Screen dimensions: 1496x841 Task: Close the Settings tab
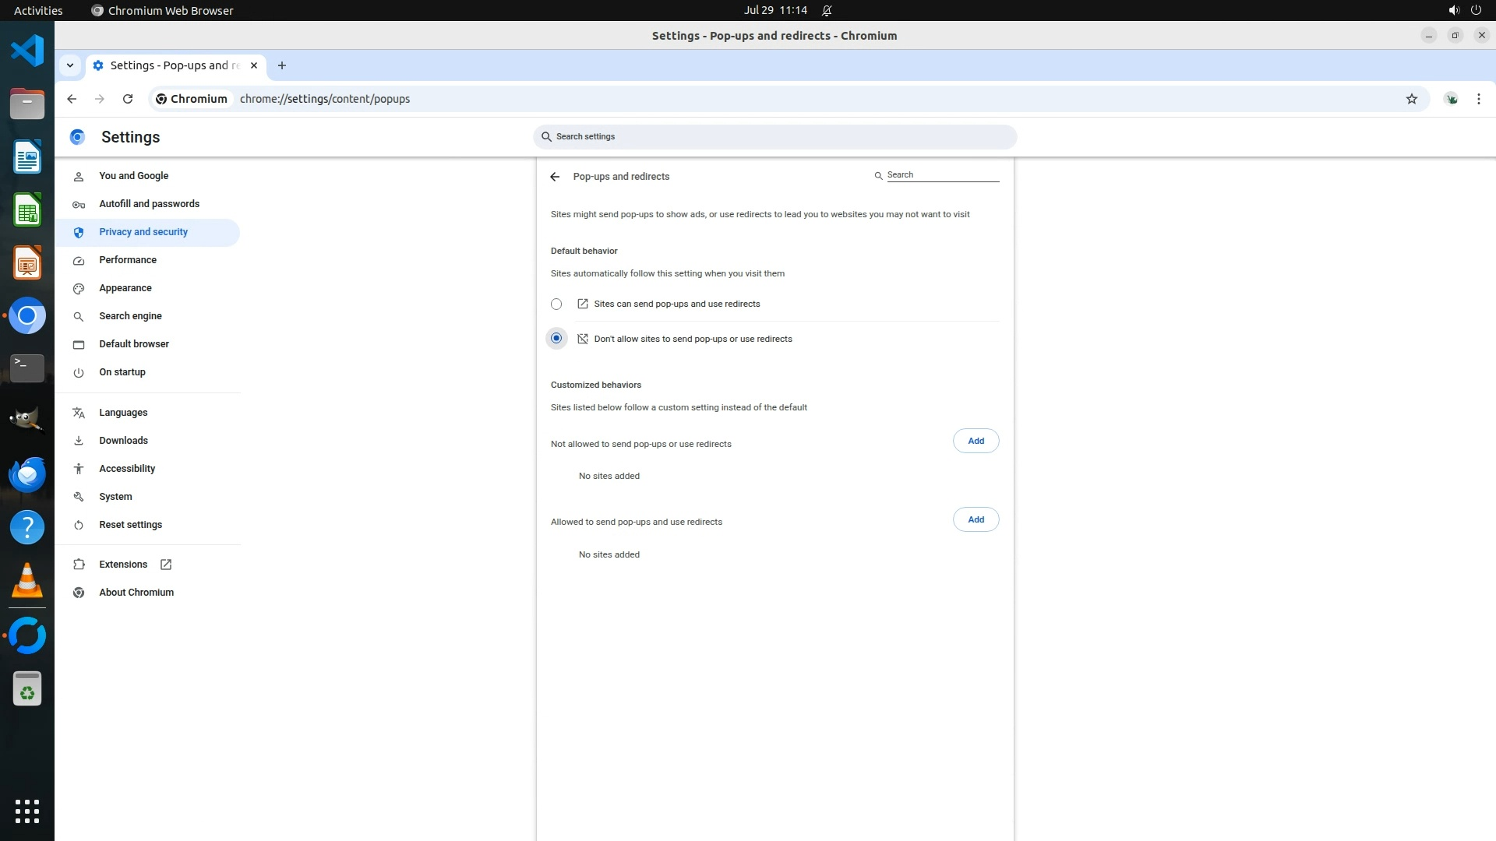click(253, 65)
